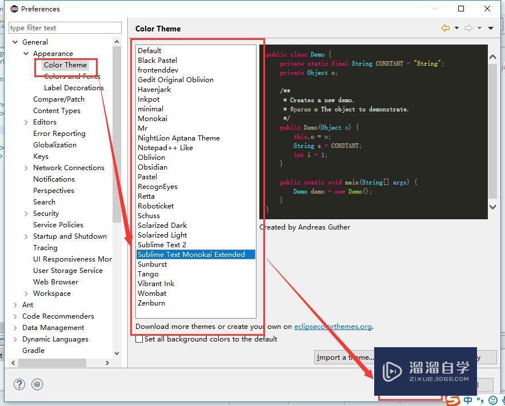Click the eclipsecolorthemes.org link
The height and width of the screenshot is (406, 505).
point(333,327)
